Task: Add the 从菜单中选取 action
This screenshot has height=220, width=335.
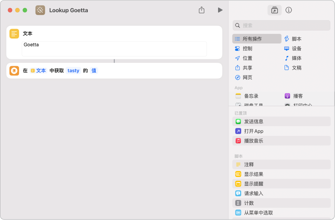Action: [x=281, y=212]
